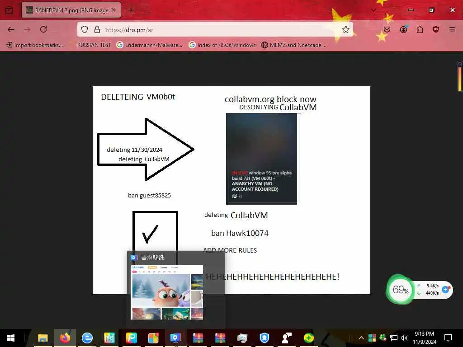
Task: Click the displayed PNG image
Action: 231,190
